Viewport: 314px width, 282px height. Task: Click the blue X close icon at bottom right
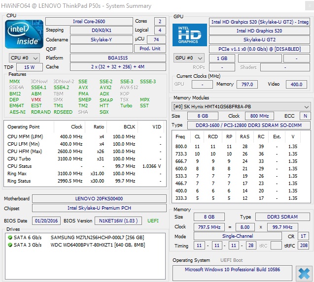point(304,273)
